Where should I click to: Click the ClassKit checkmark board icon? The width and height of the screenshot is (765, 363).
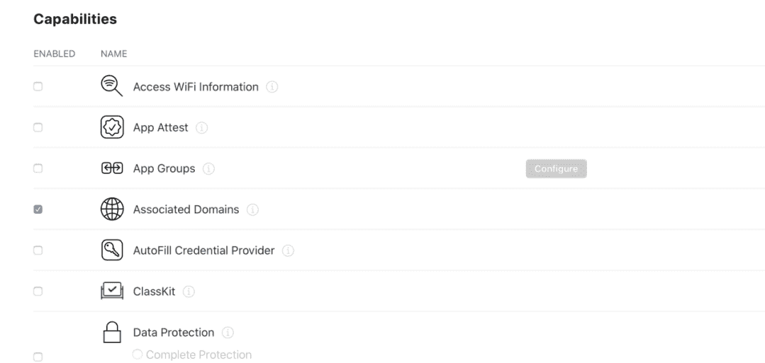pyautogui.click(x=112, y=291)
